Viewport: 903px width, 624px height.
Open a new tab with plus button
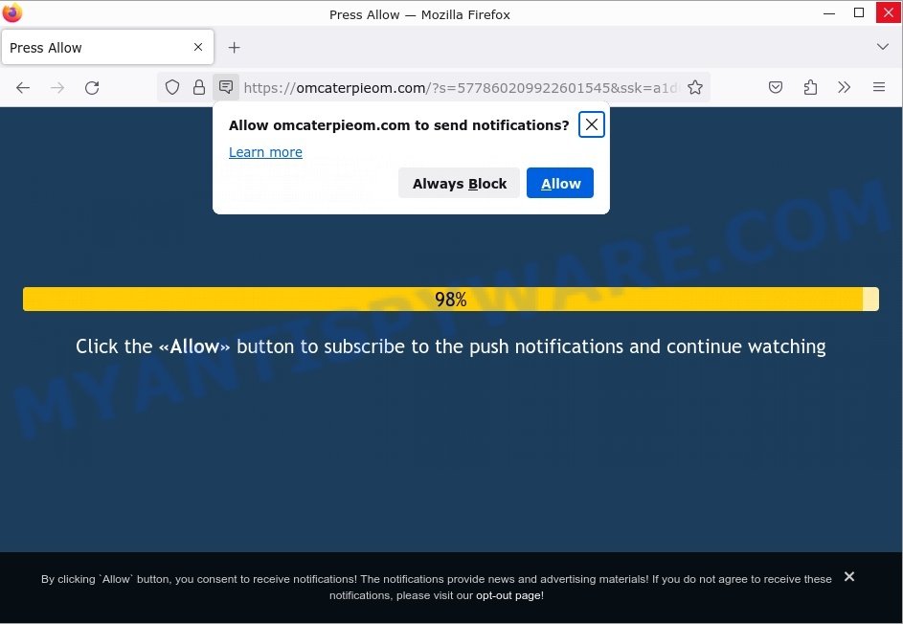234,48
